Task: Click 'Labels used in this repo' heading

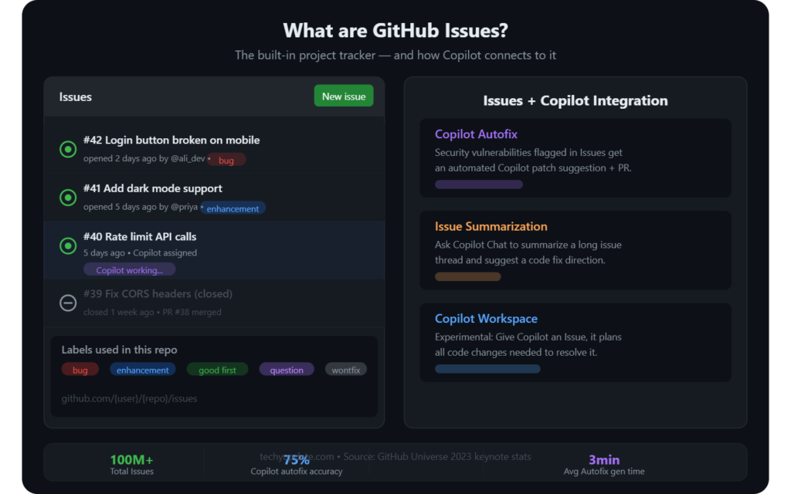Action: coord(119,350)
